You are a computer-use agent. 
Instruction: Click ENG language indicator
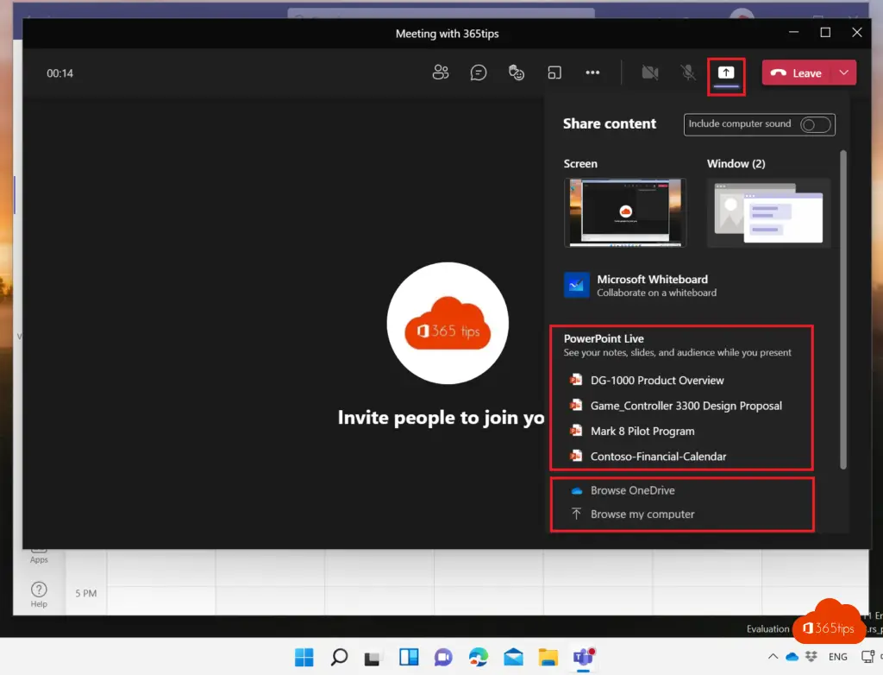tap(838, 656)
